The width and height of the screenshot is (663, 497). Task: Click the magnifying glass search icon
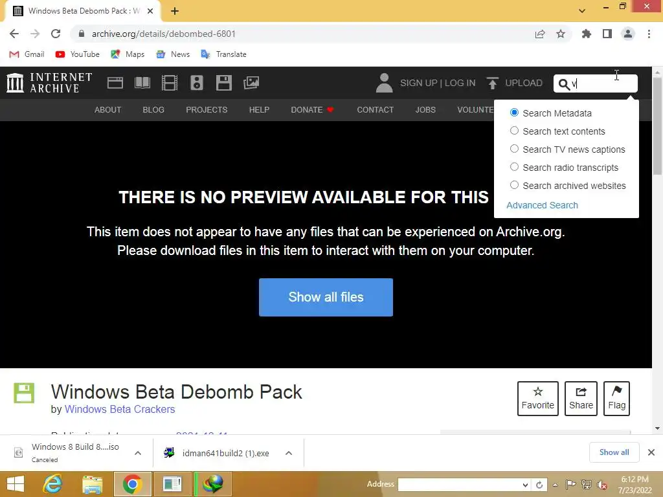(564, 84)
